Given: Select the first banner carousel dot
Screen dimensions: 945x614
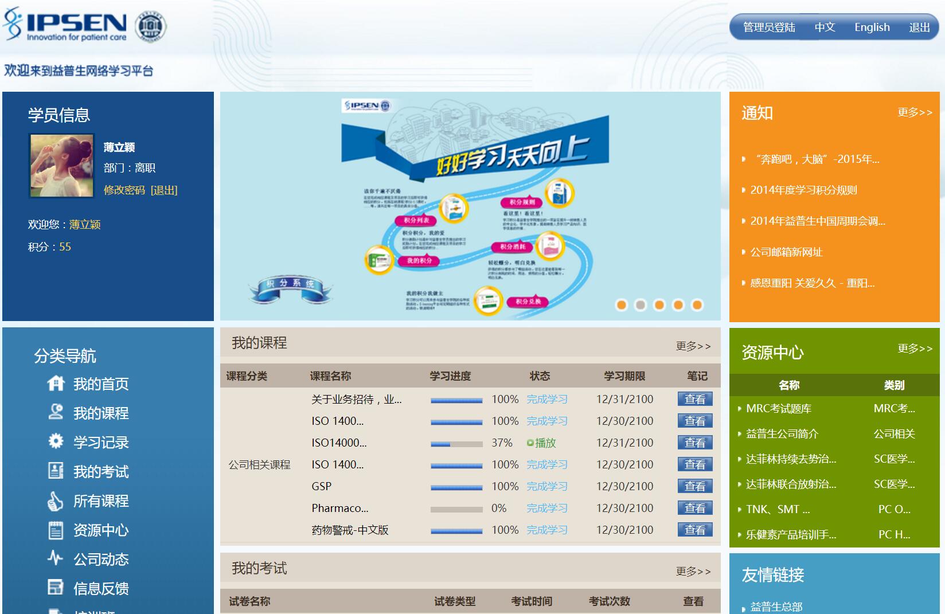Looking at the screenshot, I should [x=622, y=305].
